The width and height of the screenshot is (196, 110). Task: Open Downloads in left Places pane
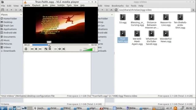pyautogui.click(x=8, y=51)
